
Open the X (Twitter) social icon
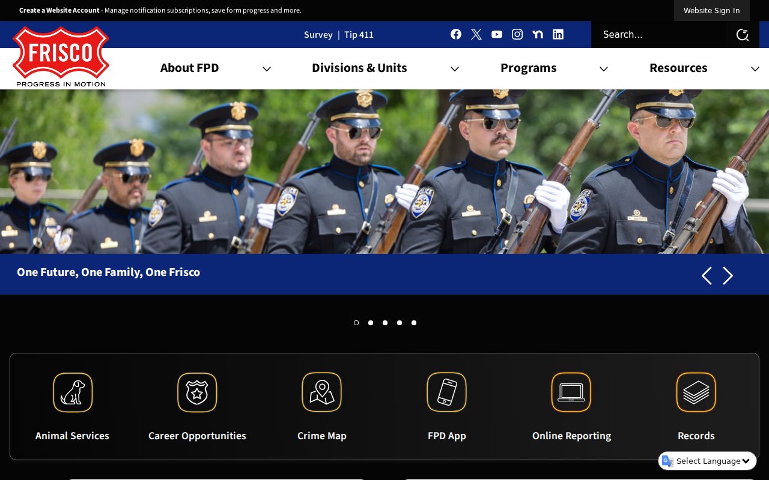click(x=476, y=34)
